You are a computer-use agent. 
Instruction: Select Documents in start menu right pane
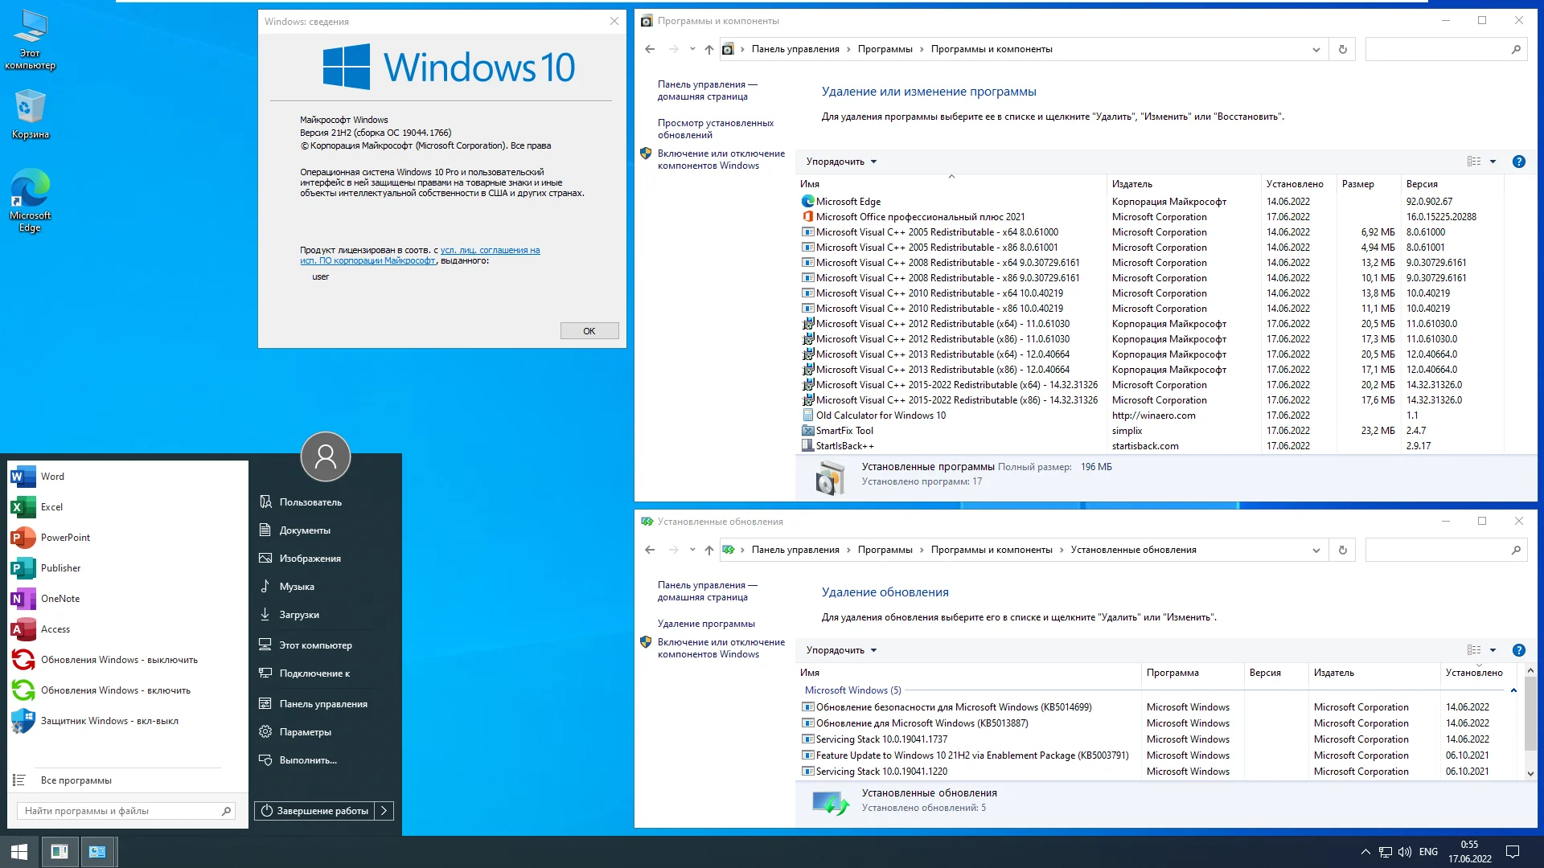(x=304, y=530)
